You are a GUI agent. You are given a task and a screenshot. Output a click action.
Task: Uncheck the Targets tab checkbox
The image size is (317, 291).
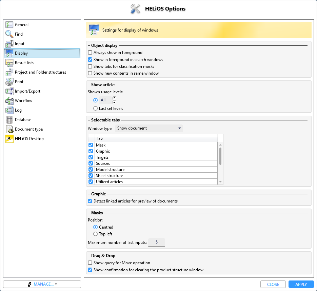point(91,157)
